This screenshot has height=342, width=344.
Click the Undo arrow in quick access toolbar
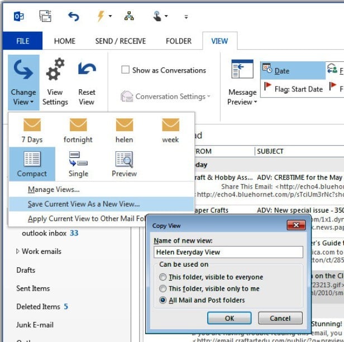coord(74,16)
